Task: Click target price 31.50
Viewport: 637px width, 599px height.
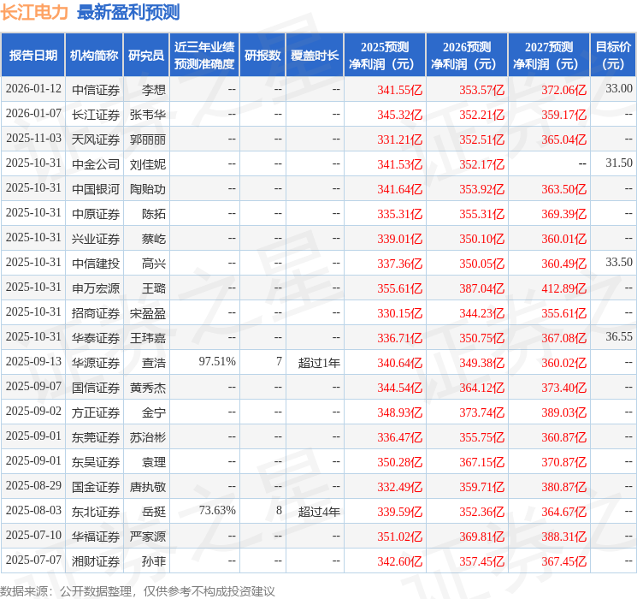Action: click(x=619, y=163)
